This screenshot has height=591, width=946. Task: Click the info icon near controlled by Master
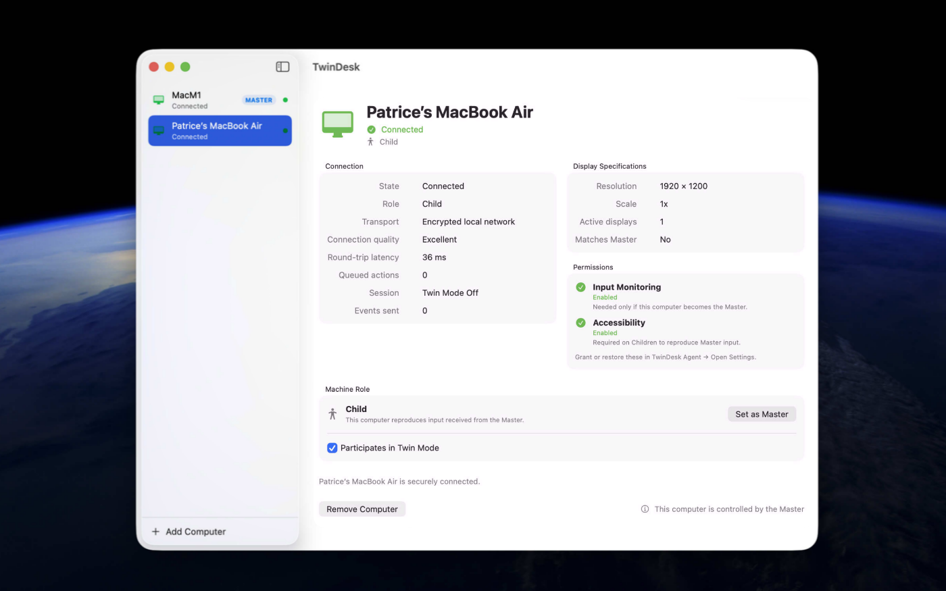(x=645, y=509)
